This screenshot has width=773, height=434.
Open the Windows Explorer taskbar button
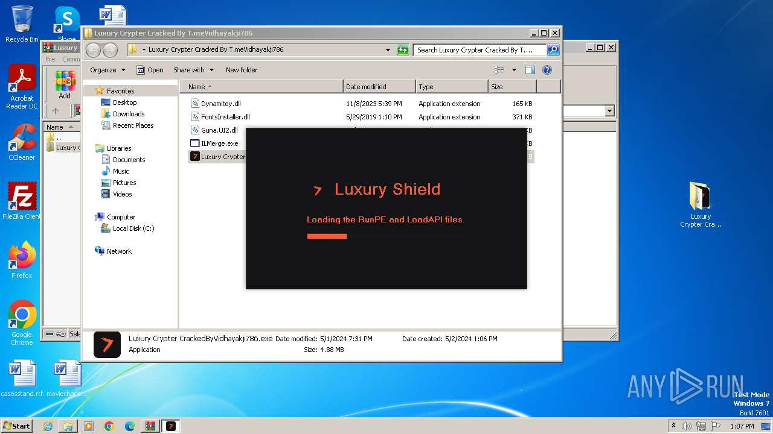click(68, 426)
